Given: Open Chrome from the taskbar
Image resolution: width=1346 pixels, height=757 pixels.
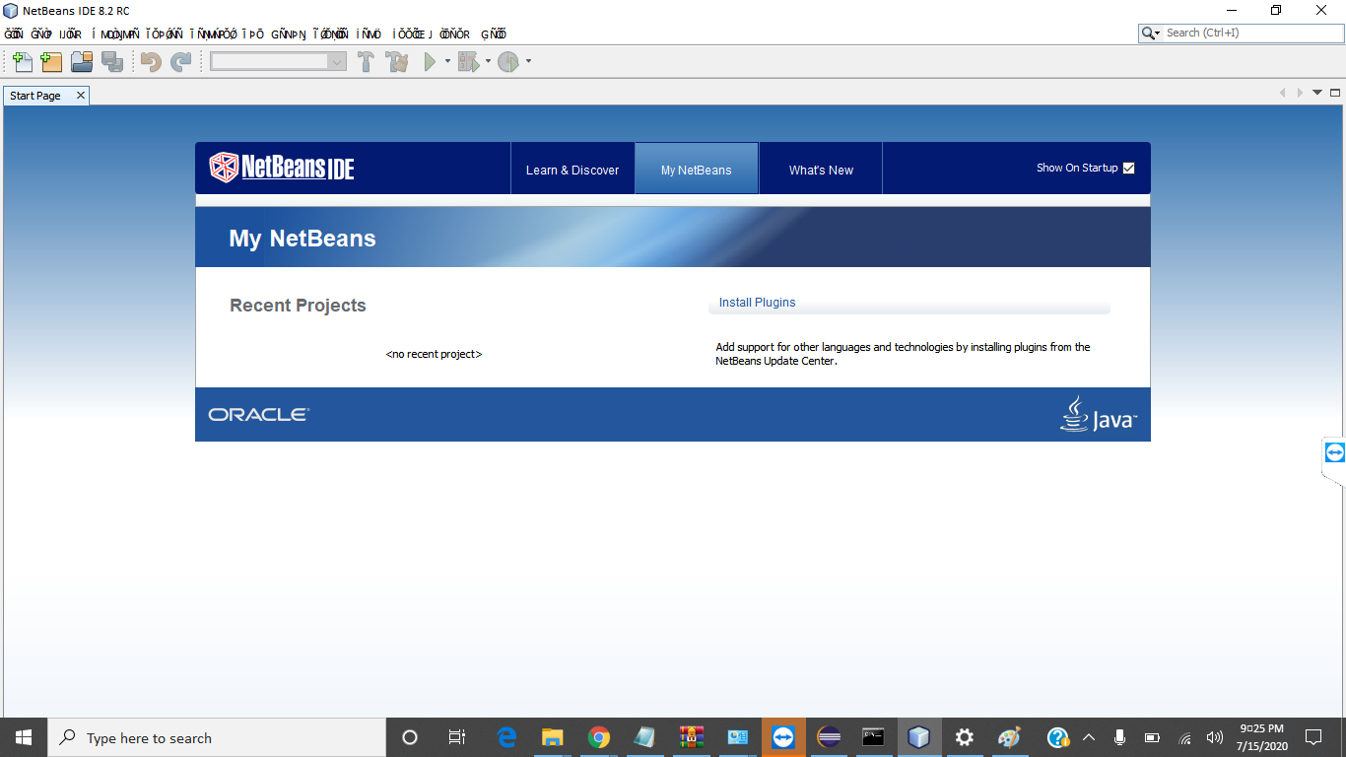Looking at the screenshot, I should 598,737.
